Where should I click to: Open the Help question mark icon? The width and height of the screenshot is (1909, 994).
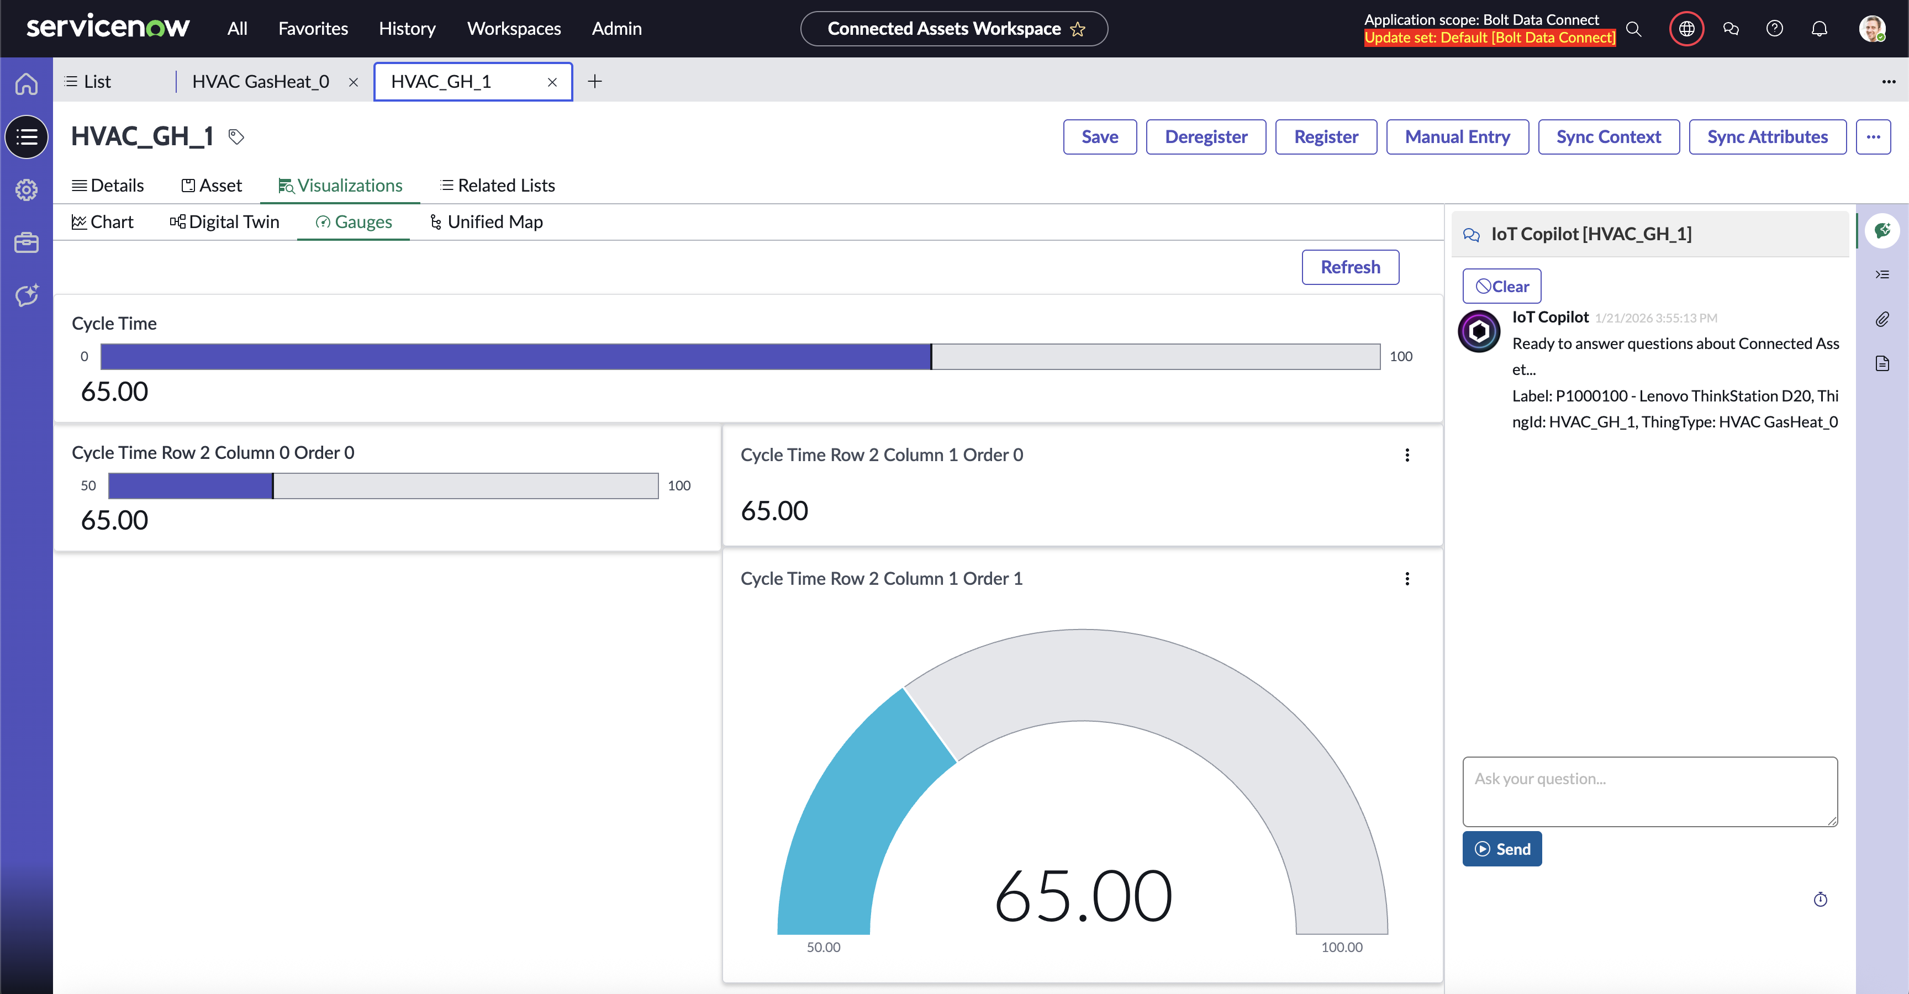[1775, 29]
